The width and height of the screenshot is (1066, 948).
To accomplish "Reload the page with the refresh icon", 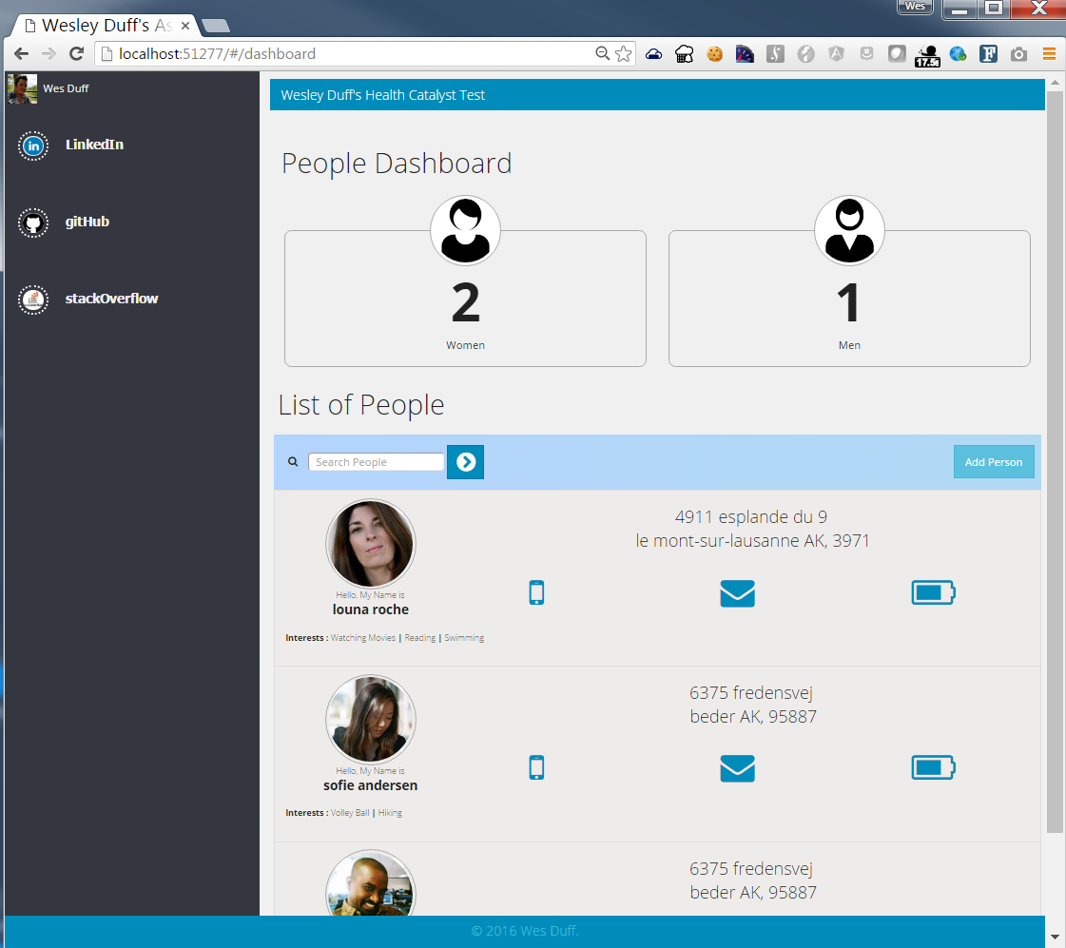I will pos(77,53).
